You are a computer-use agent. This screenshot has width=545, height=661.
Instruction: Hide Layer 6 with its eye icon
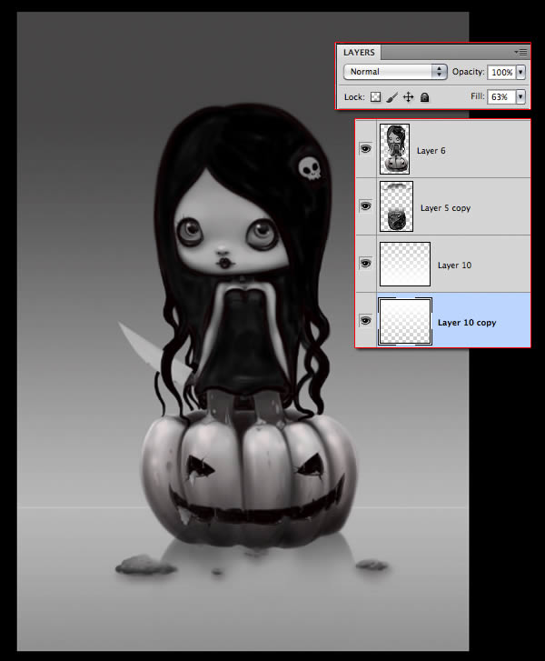coord(365,149)
